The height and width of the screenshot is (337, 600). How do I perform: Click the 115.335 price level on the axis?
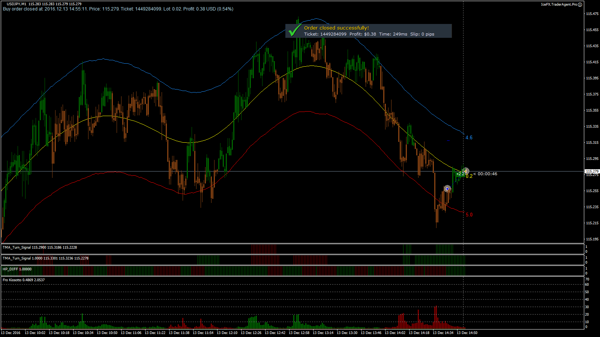(x=592, y=127)
